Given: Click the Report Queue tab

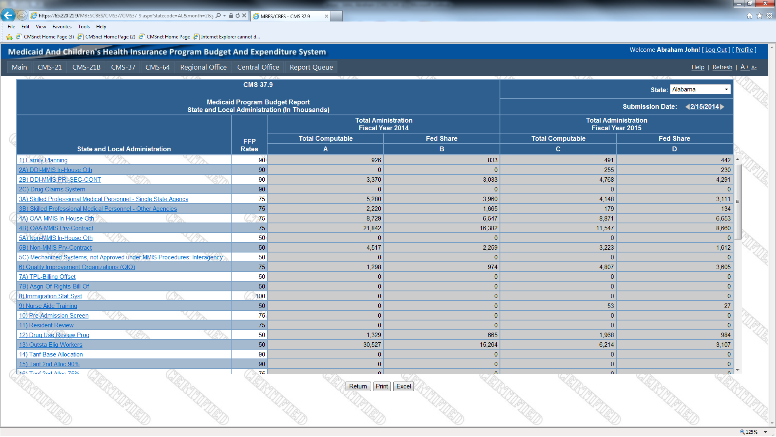Looking at the screenshot, I should point(311,67).
